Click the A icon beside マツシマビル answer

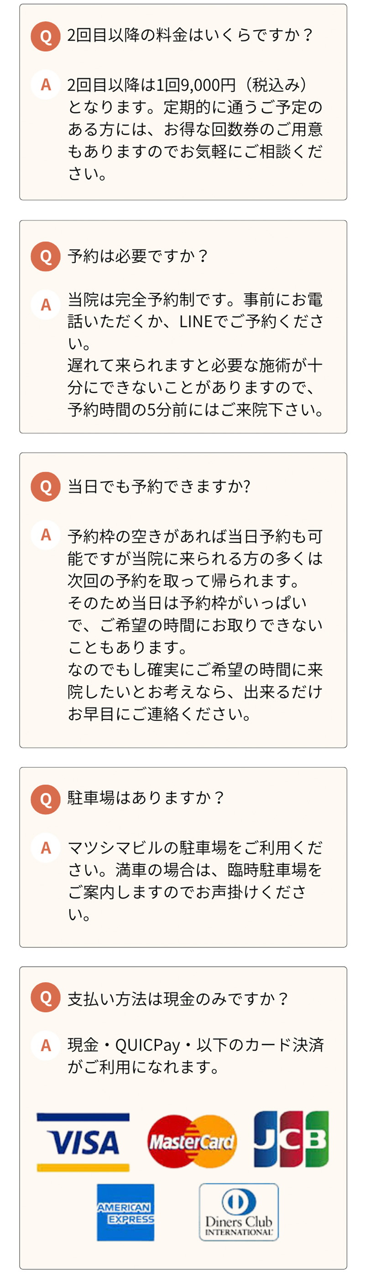pyautogui.click(x=46, y=848)
